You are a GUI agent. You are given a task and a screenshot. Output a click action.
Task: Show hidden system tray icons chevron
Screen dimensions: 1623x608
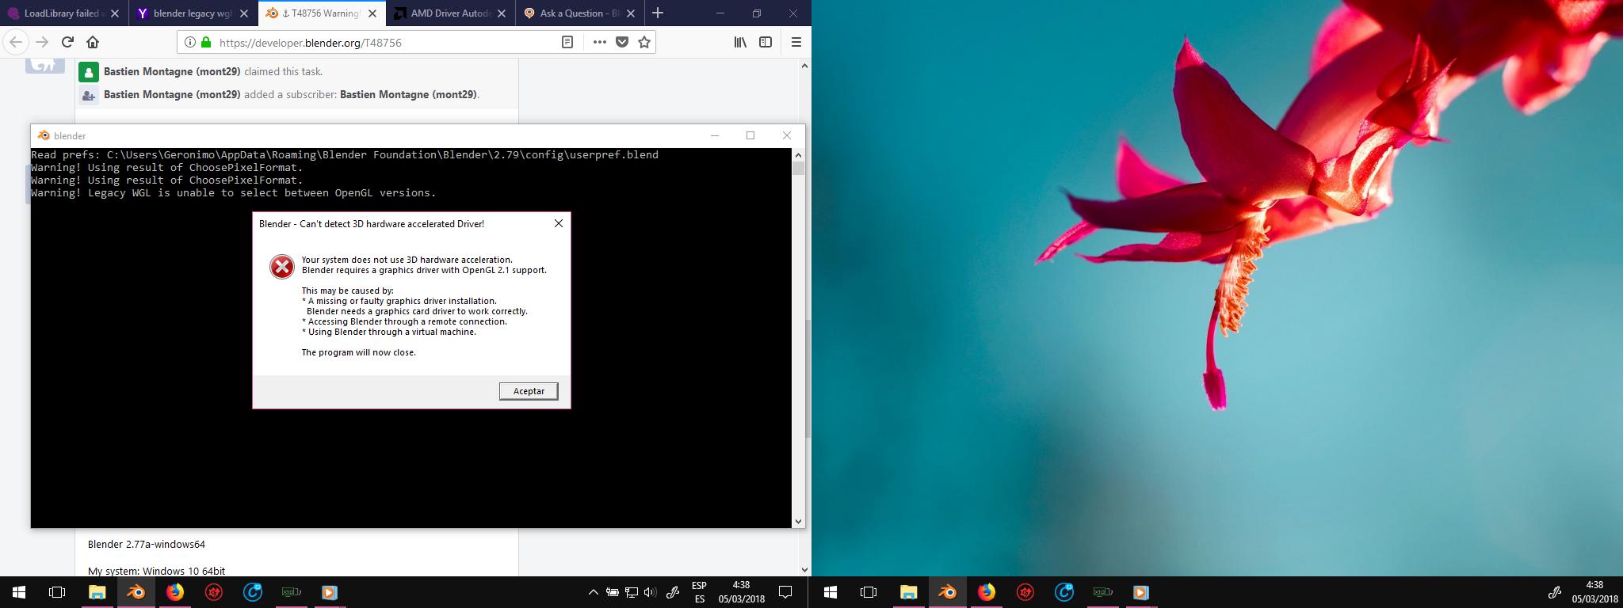click(x=593, y=592)
